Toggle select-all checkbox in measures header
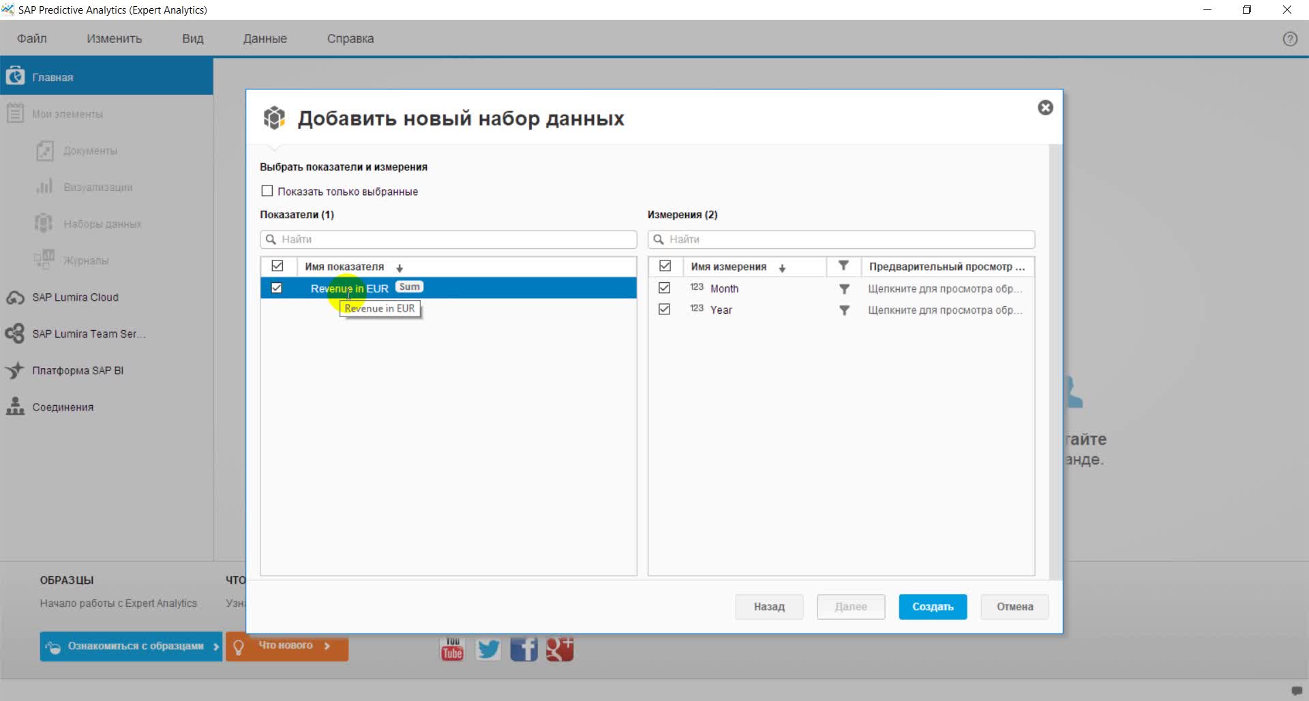 coord(277,266)
